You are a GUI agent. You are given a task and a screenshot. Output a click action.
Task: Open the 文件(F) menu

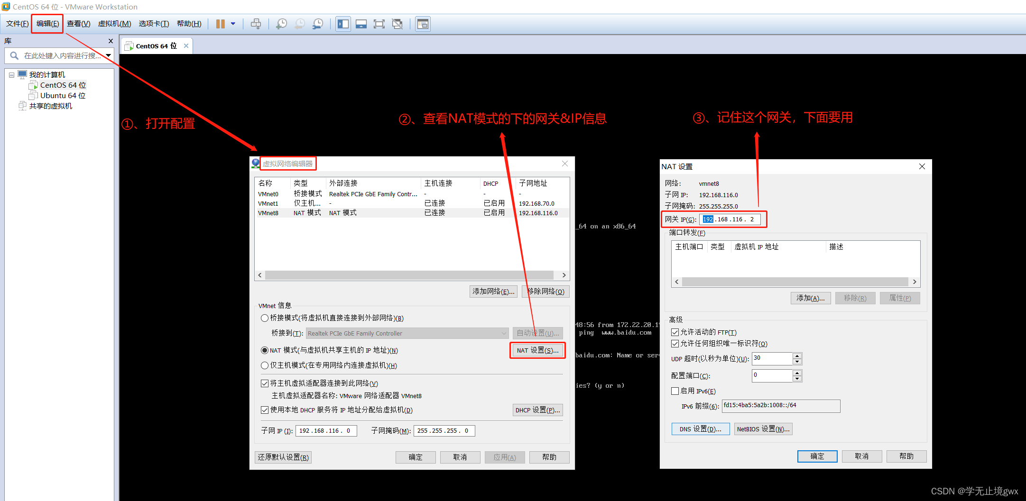[17, 24]
